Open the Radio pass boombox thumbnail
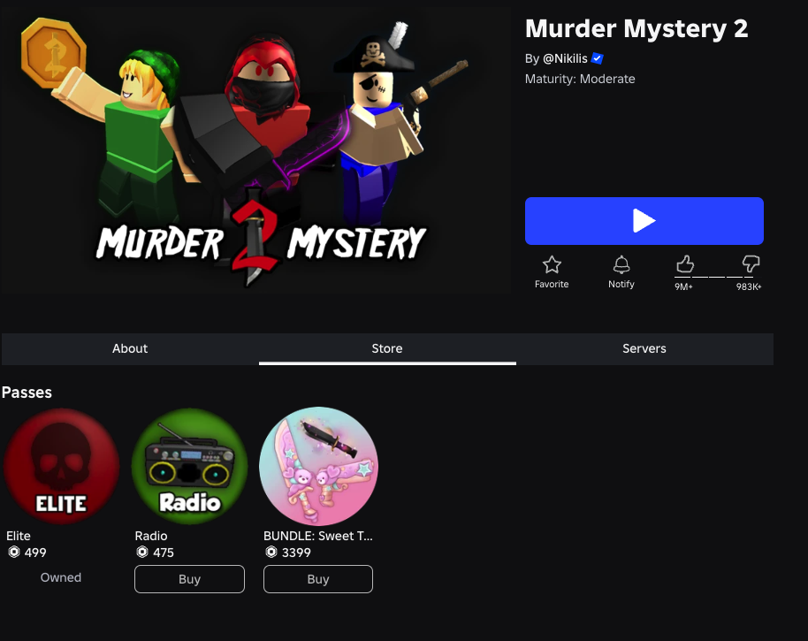The width and height of the screenshot is (808, 641). point(190,466)
